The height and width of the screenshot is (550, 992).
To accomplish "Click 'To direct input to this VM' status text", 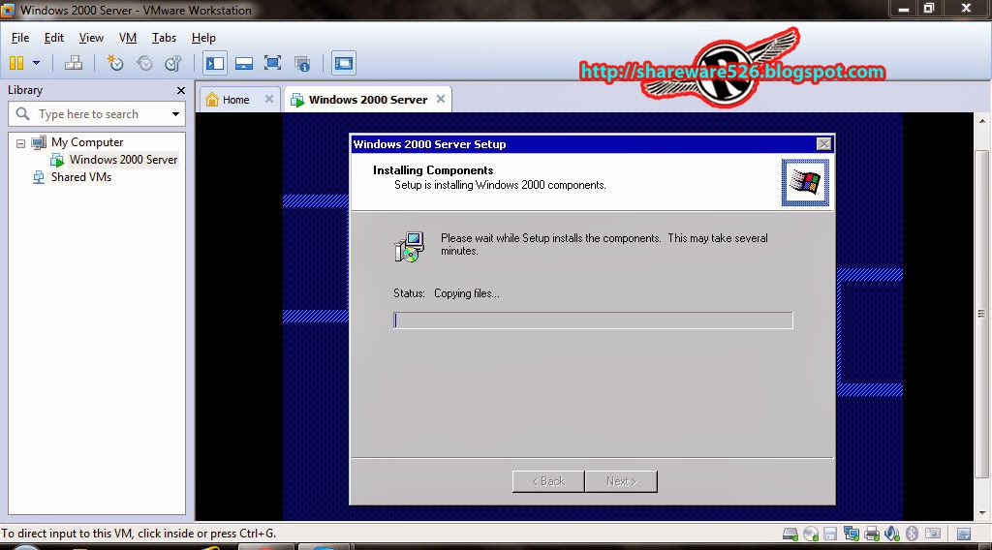I will pyautogui.click(x=139, y=534).
